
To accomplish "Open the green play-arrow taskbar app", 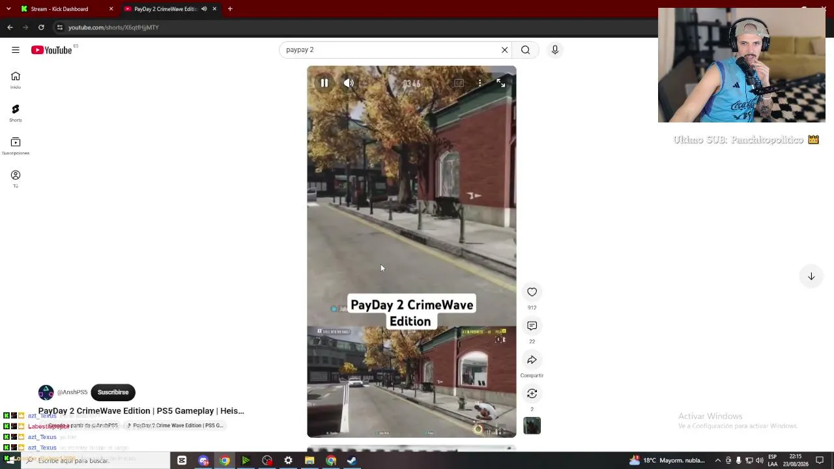I will click(x=246, y=461).
